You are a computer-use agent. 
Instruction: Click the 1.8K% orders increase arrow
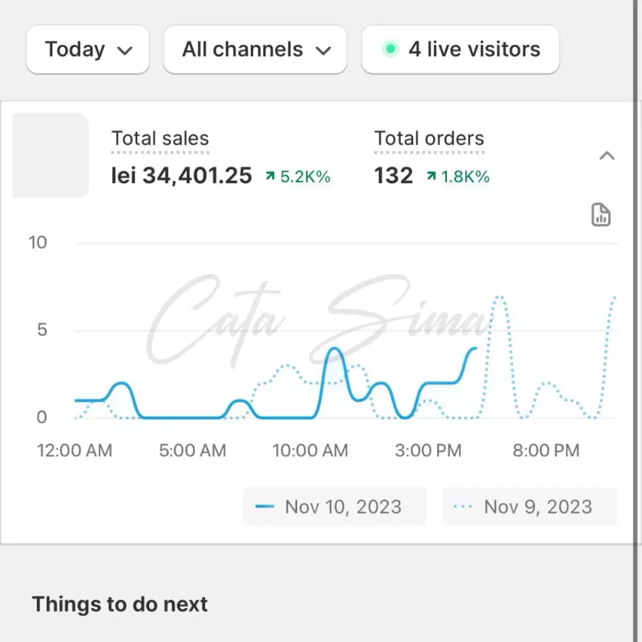pyautogui.click(x=431, y=177)
